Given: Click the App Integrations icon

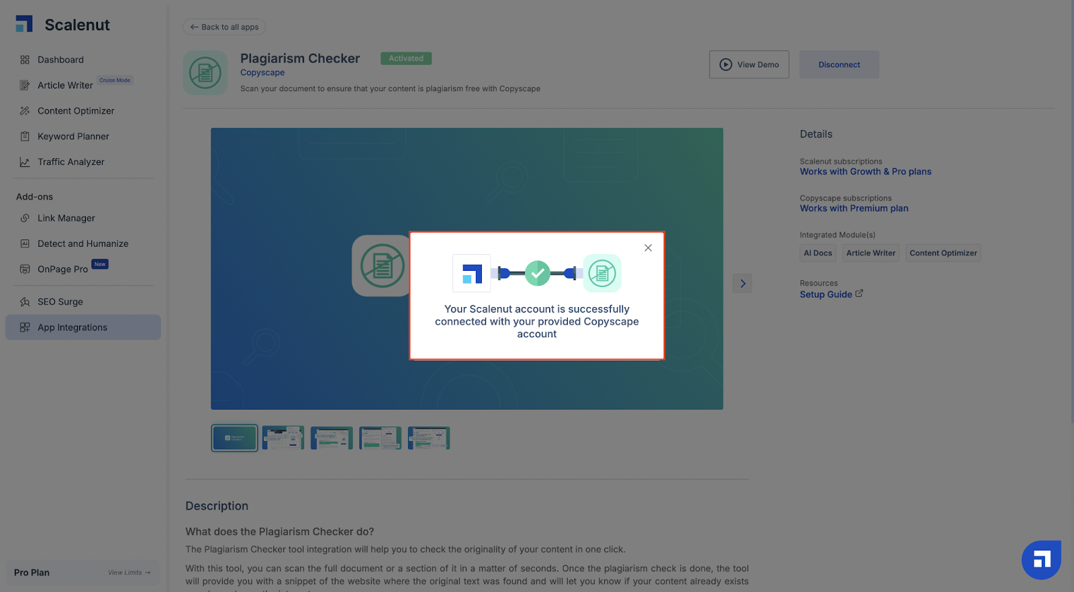Looking at the screenshot, I should click(25, 327).
